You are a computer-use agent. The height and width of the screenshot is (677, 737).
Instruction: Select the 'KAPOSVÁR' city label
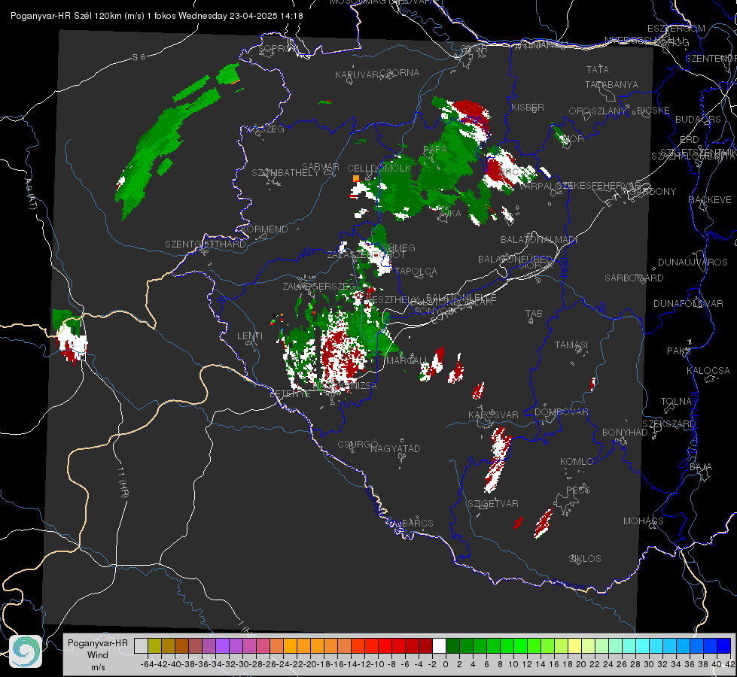pyautogui.click(x=493, y=414)
